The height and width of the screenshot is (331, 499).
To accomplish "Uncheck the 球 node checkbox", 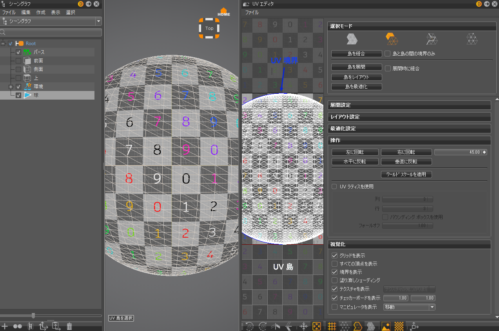I will 18,95.
